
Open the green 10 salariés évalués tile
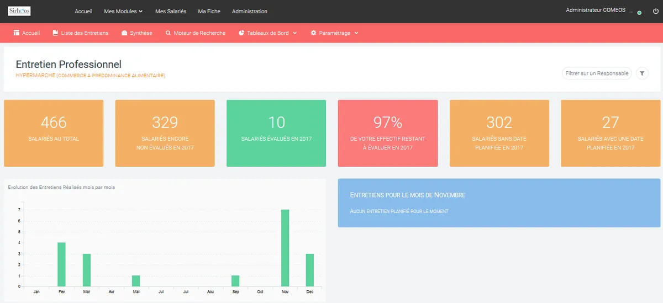coord(276,133)
